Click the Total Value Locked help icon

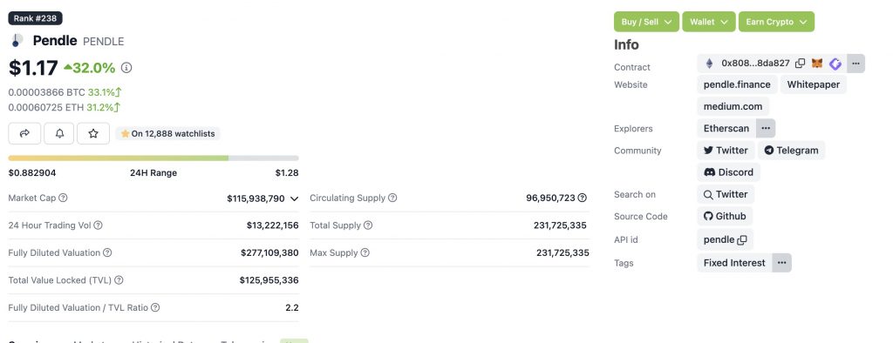click(119, 279)
